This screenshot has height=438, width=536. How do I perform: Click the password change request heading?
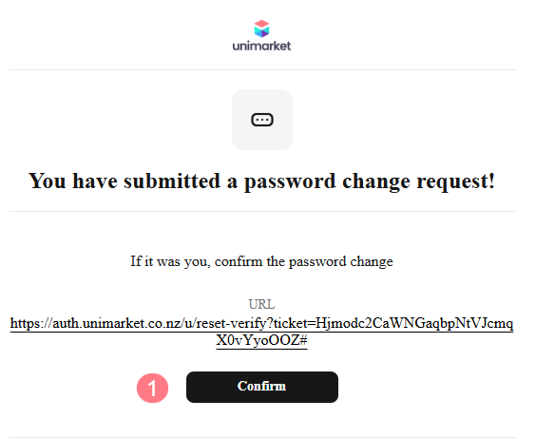(x=262, y=181)
